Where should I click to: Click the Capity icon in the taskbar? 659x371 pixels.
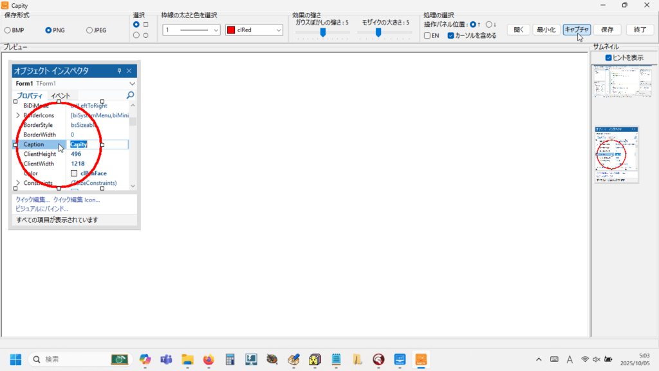[x=421, y=359]
